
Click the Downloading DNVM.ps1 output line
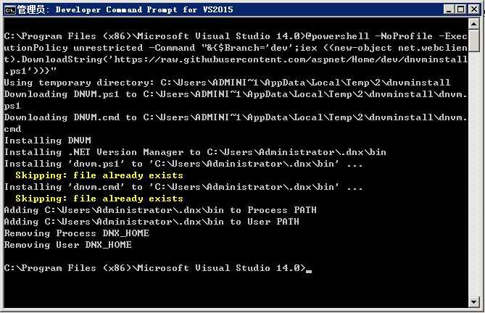click(235, 100)
